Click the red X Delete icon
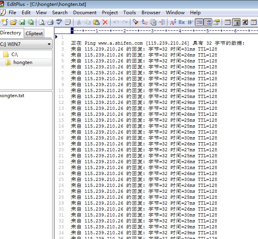The image size is (258, 239). (105, 22)
